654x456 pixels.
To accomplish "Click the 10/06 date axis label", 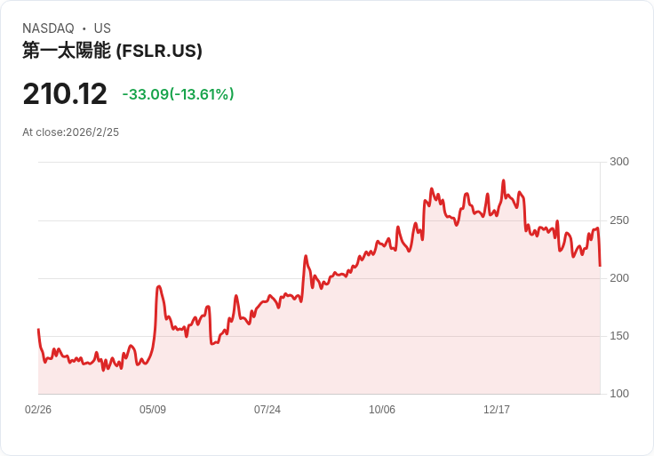I will coord(382,410).
